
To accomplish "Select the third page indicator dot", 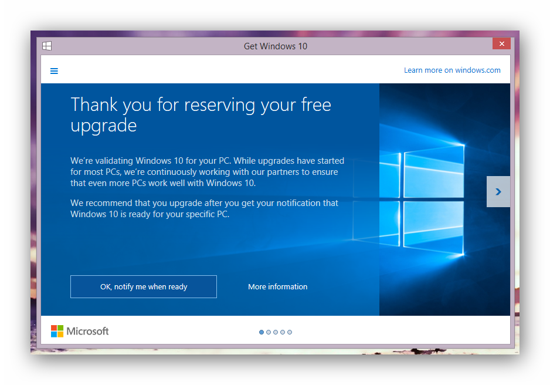I will 276,332.
